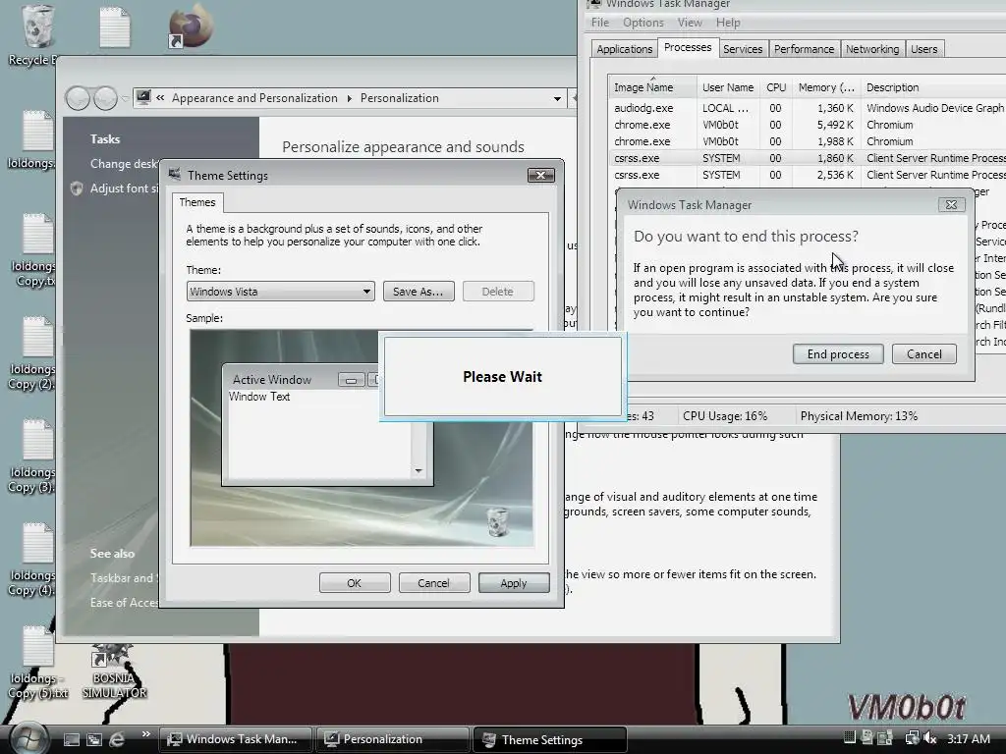Click the Appearance and Personalization breadcrumb
The width and height of the screenshot is (1006, 754).
point(254,98)
